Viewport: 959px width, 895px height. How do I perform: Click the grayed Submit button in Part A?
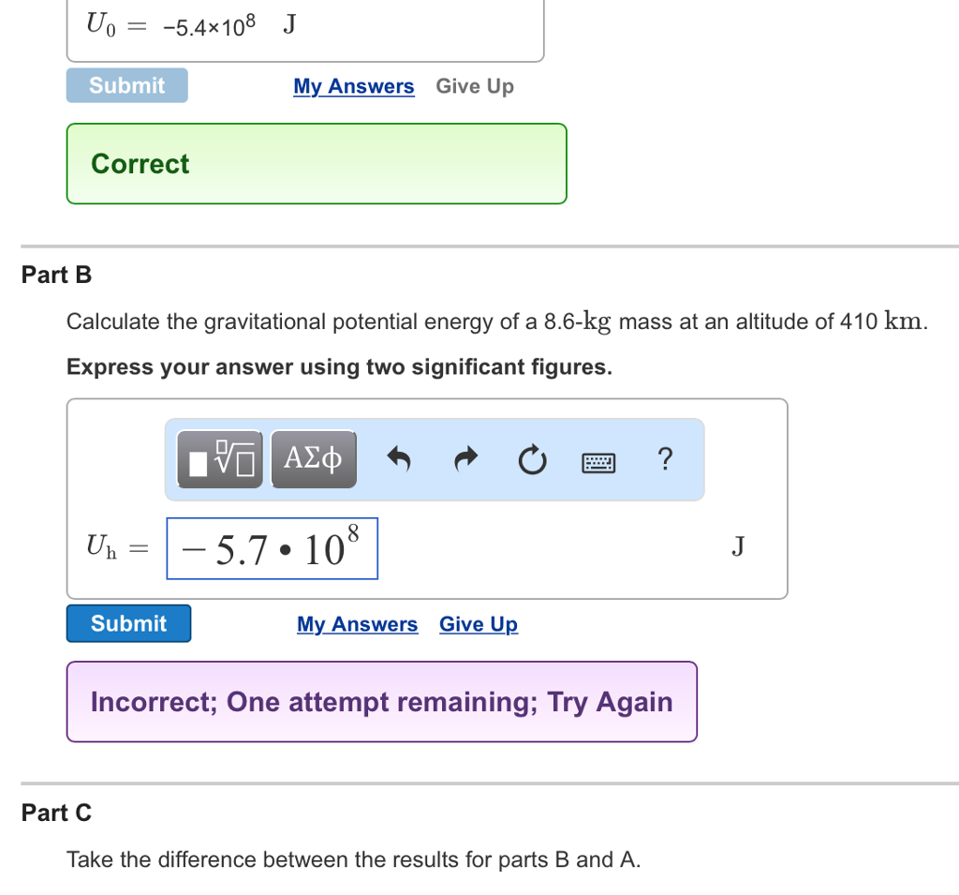click(126, 85)
